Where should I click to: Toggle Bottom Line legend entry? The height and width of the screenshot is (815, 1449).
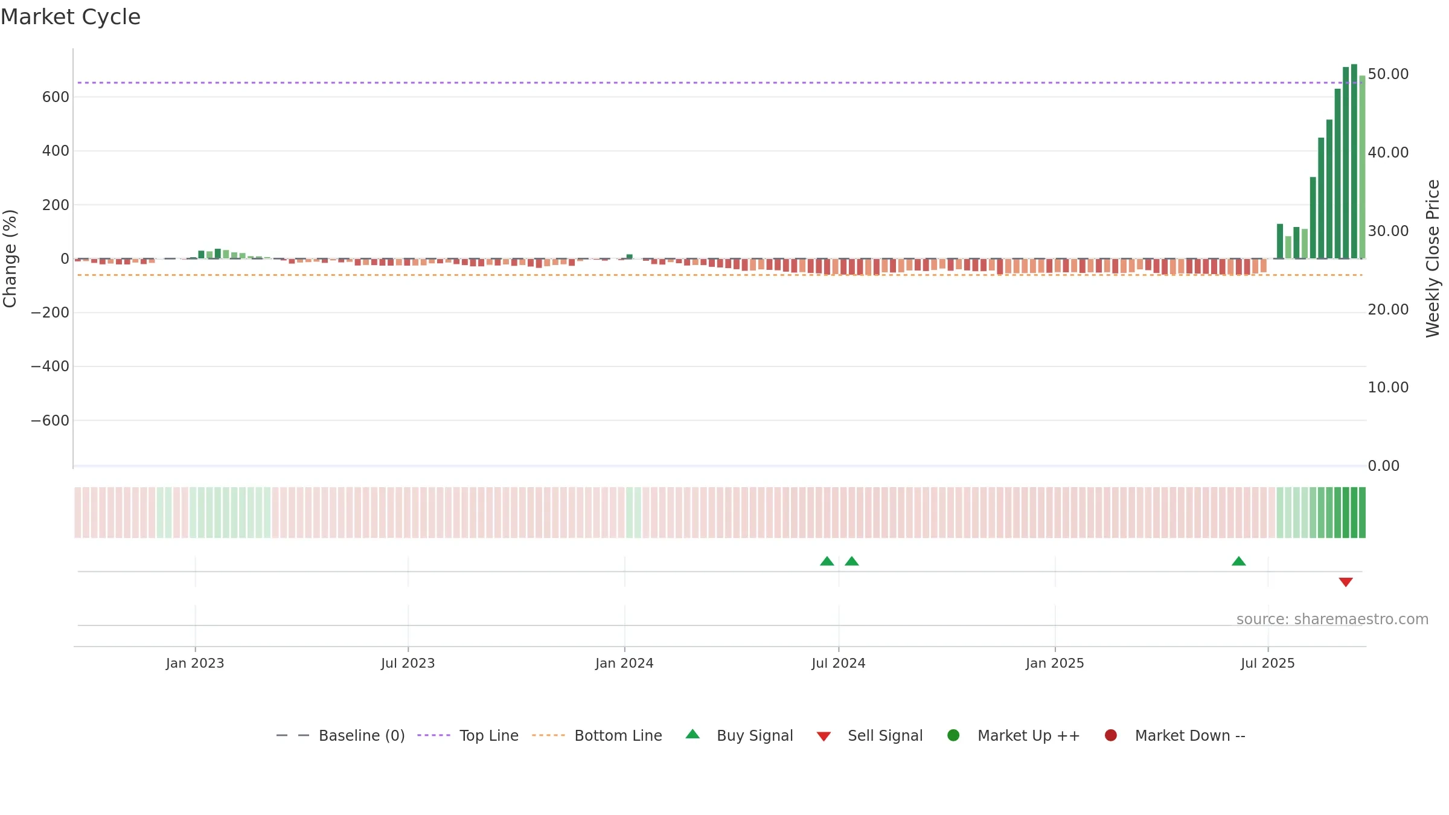click(597, 736)
